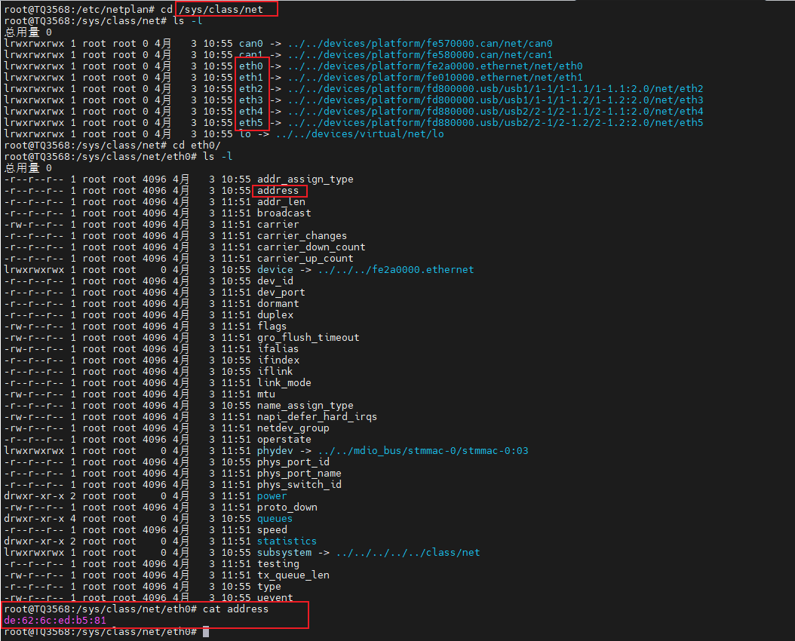Click the phys_switch_id file name
This screenshot has height=641, width=795.
pos(299,485)
